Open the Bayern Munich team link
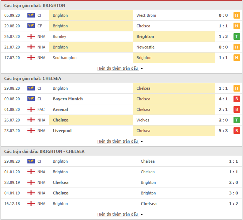This screenshot has width=243, height=220. click(x=68, y=99)
